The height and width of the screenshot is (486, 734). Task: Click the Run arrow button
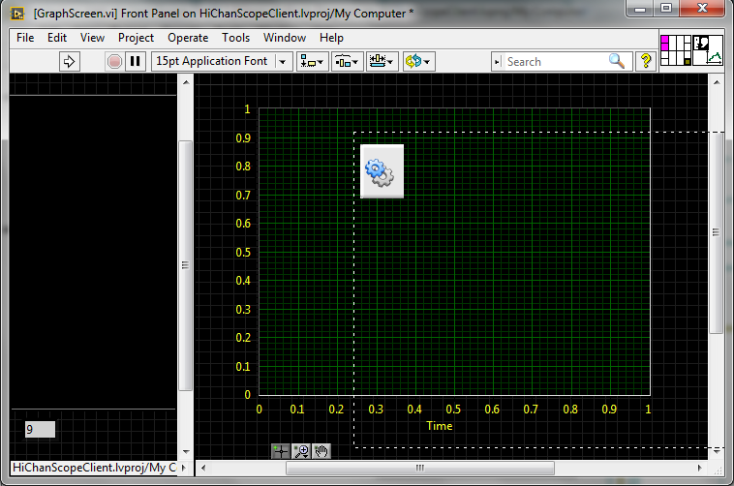(69, 61)
